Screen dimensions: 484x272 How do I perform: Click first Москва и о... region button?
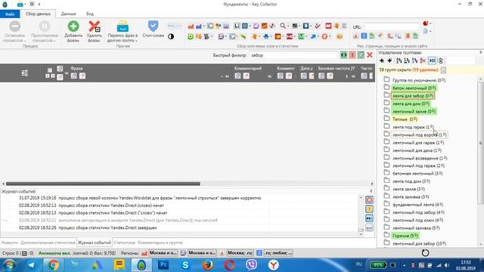163,253
